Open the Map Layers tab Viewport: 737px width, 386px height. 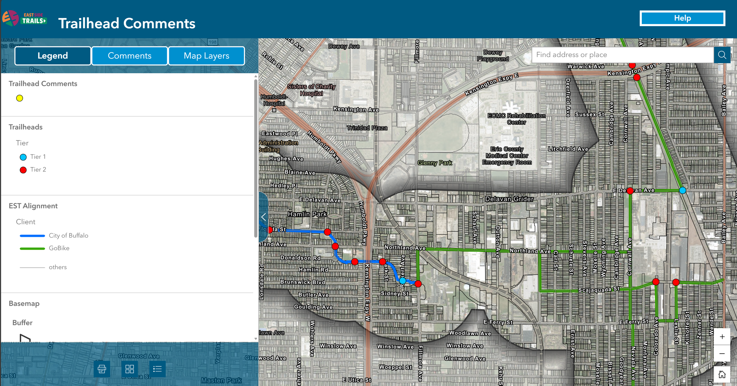coord(206,56)
